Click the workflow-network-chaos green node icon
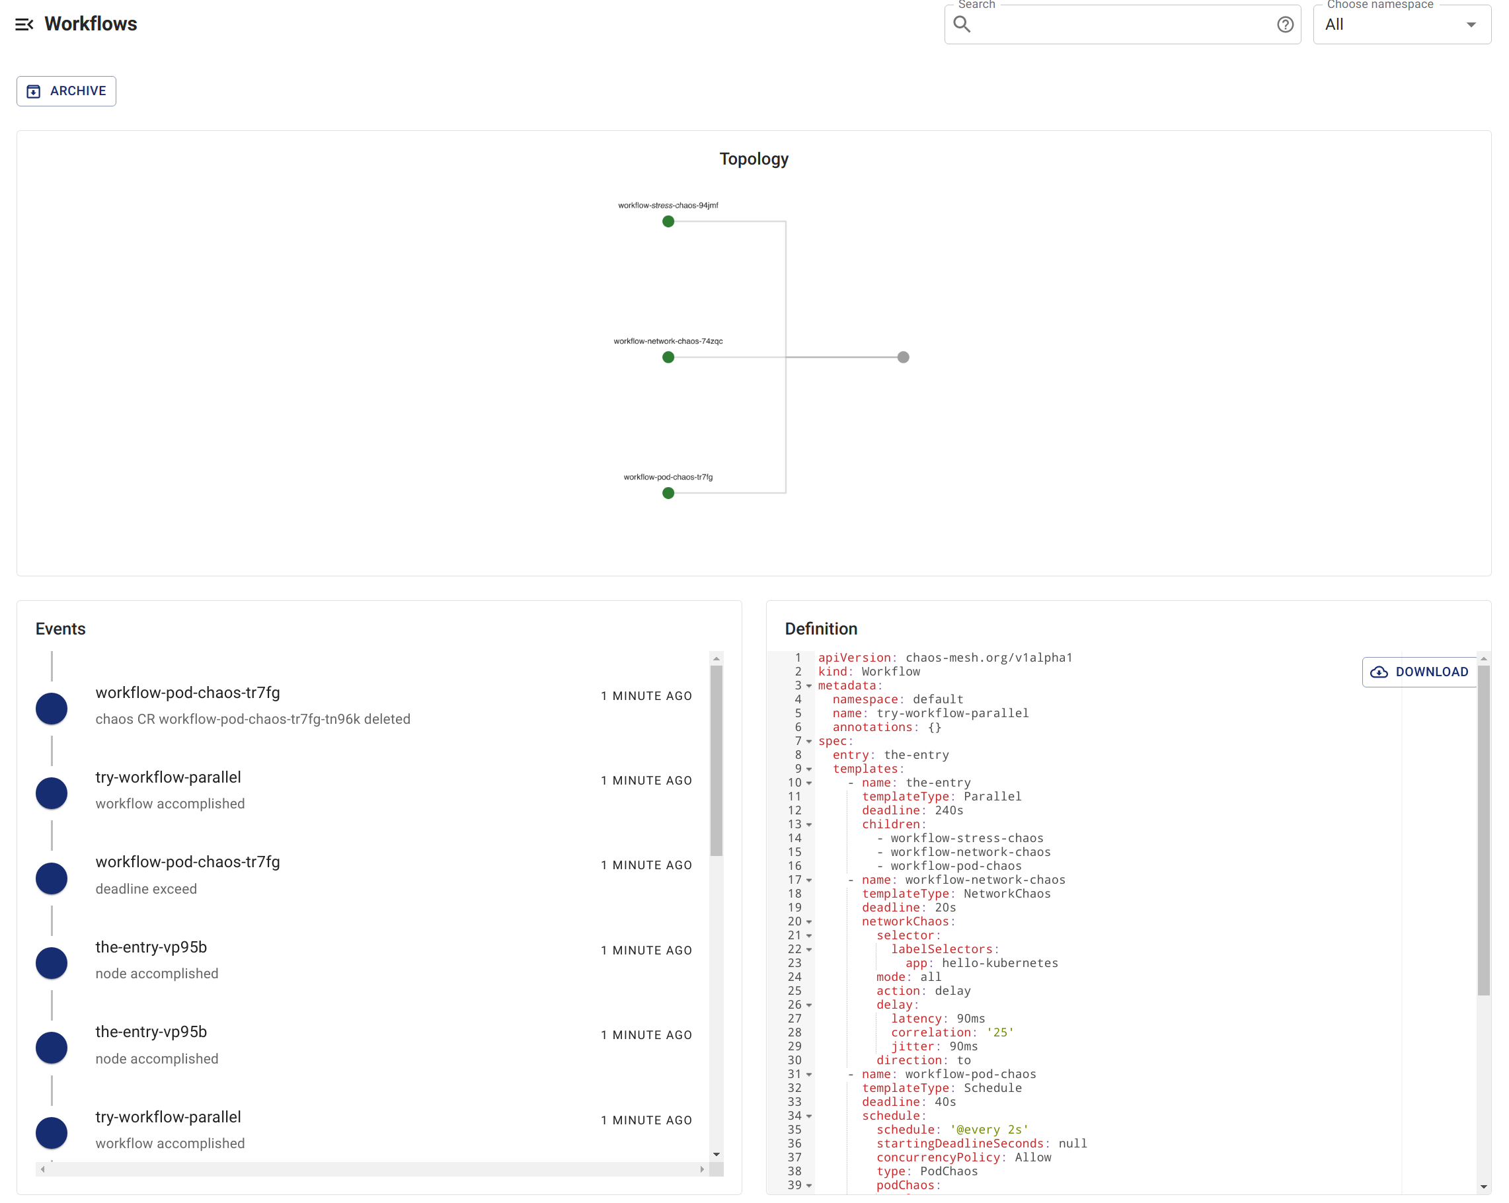1509x1203 pixels. [669, 356]
